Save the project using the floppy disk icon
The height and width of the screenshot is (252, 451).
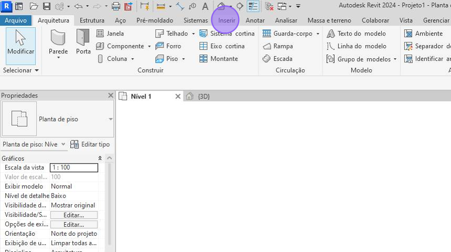(47, 6)
